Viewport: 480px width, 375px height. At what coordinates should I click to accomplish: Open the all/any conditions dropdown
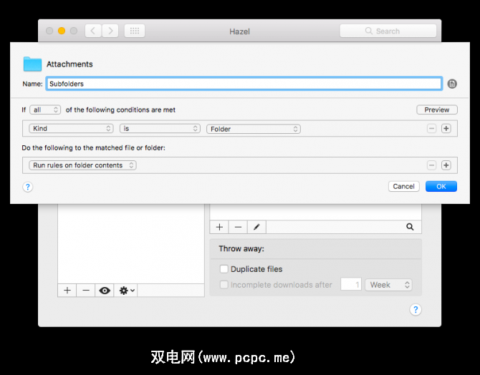pos(45,109)
